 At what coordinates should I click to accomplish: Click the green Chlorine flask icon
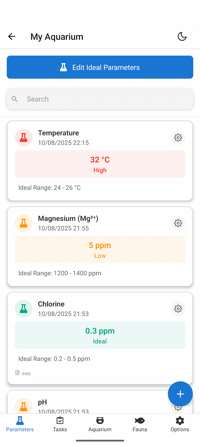point(23,309)
